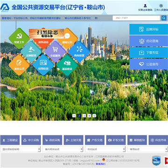Go to 鞍钢板块 category

(137, 140)
